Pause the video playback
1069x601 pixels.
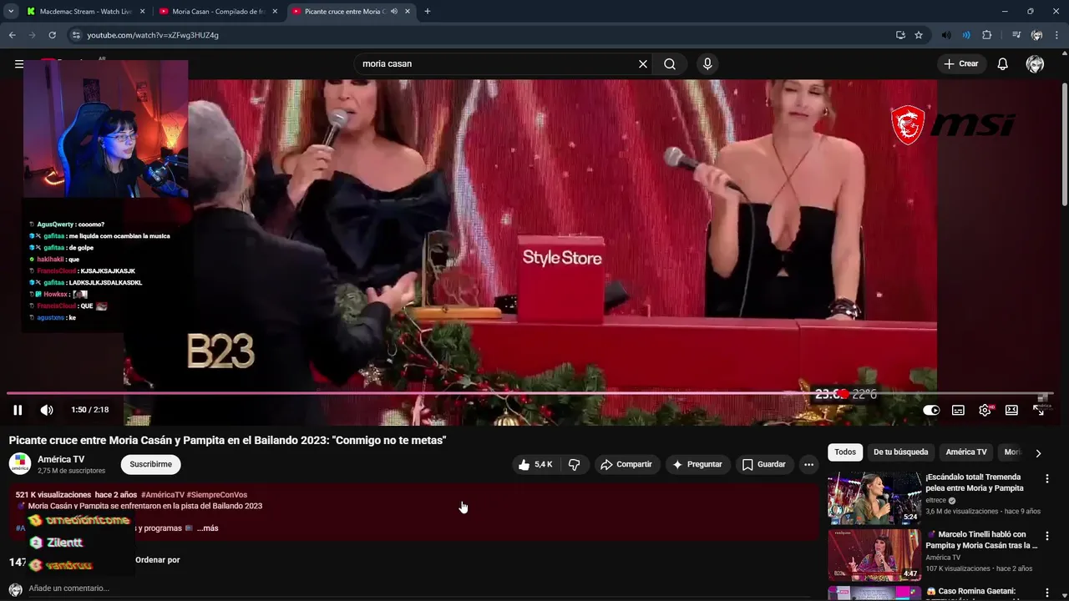coord(18,410)
